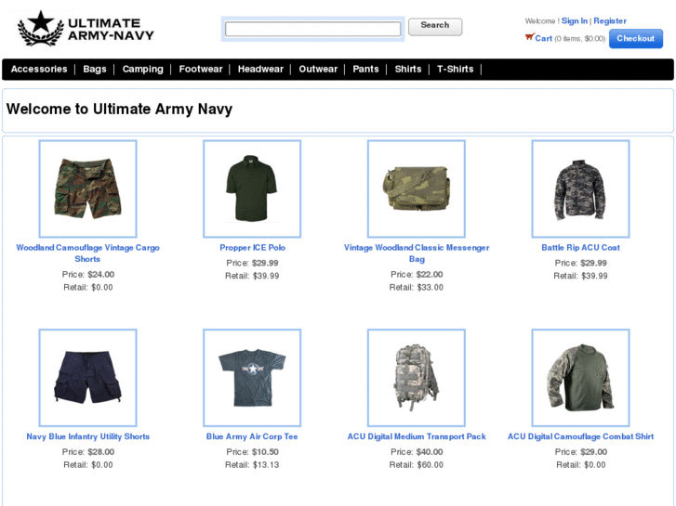The width and height of the screenshot is (676, 506).
Task: Click the shopping cart icon
Action: point(529,37)
